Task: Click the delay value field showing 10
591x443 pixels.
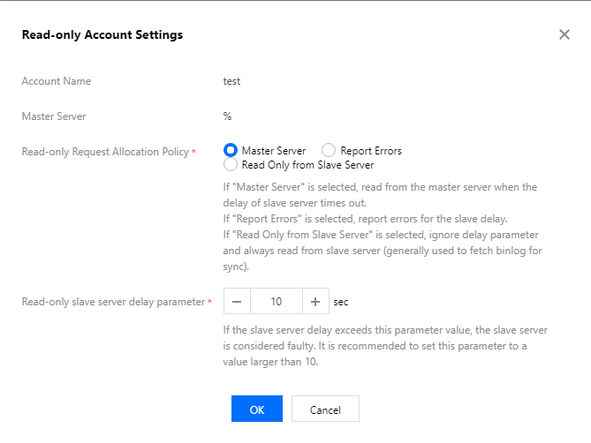Action: point(276,302)
